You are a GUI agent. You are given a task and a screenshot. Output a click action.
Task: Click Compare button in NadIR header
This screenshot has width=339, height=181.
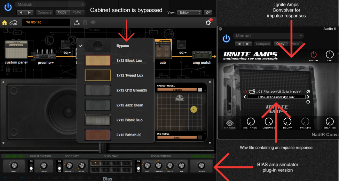263,44
